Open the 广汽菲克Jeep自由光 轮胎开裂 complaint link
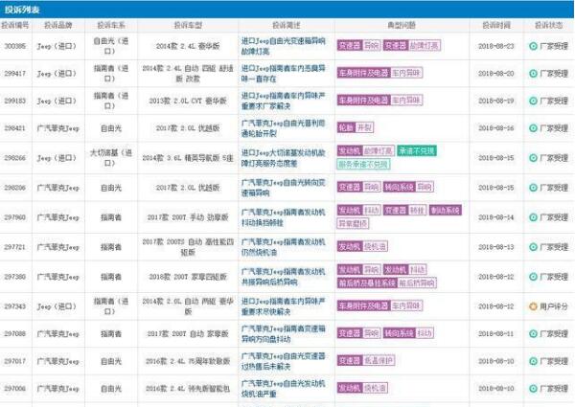Image resolution: width=575 pixels, height=407 pixels. [283, 128]
